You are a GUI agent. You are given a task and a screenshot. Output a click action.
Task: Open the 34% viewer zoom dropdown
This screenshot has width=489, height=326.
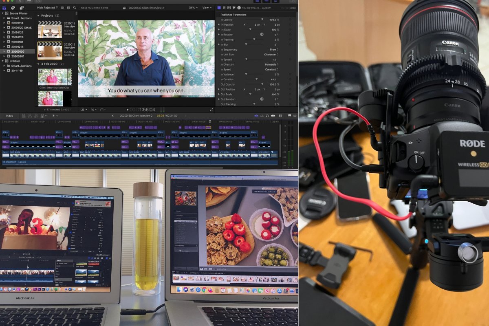pos(194,8)
